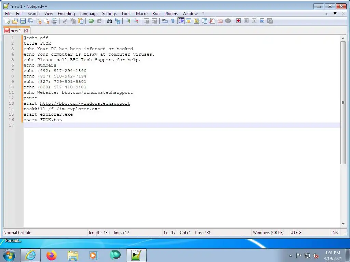Click UTF-8 encoding selector in status bar
The image size is (350, 262).
click(x=296, y=233)
